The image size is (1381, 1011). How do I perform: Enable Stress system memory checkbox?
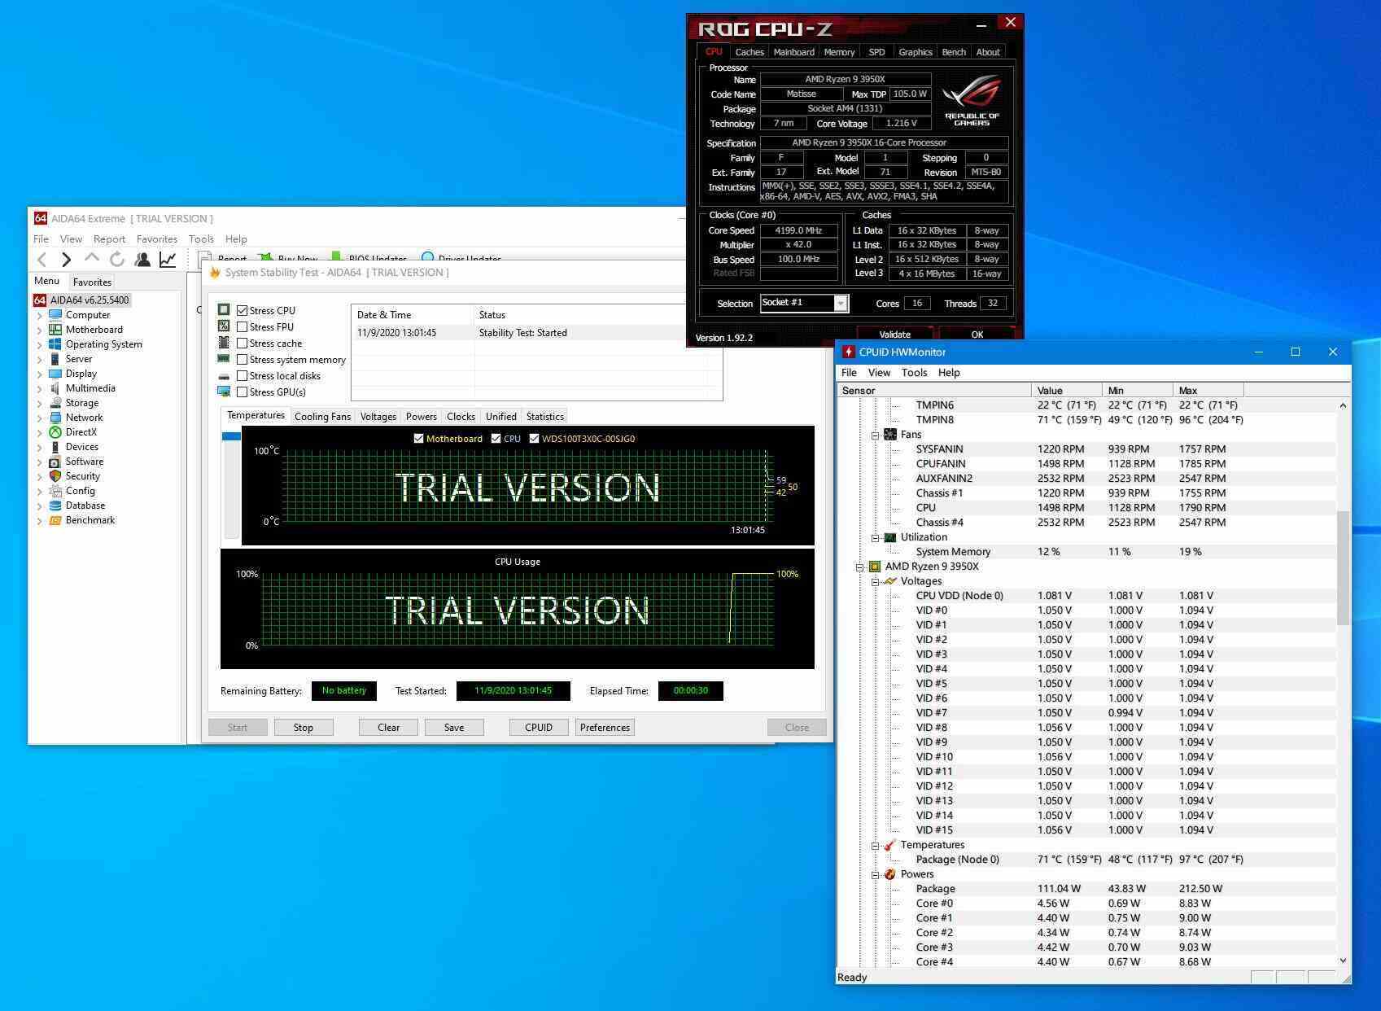[242, 360]
